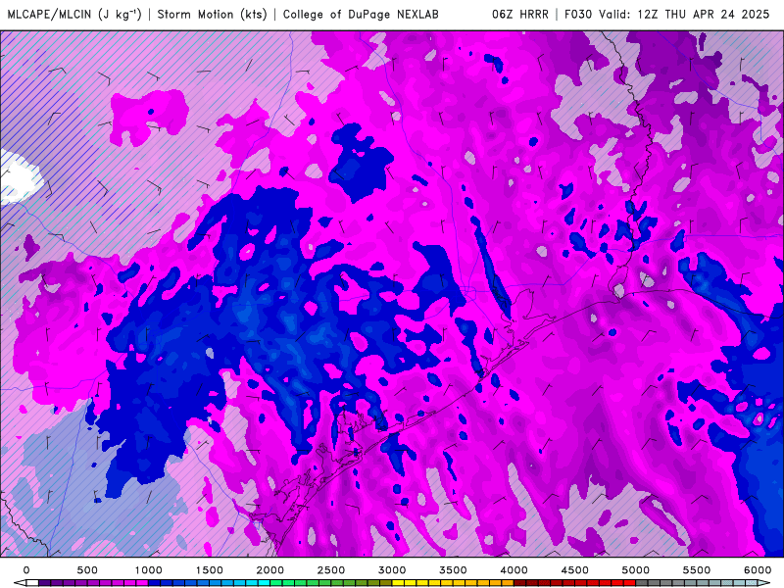The image size is (784, 588).
Task: Click the 4500 label on the color scale
Action: click(x=575, y=570)
